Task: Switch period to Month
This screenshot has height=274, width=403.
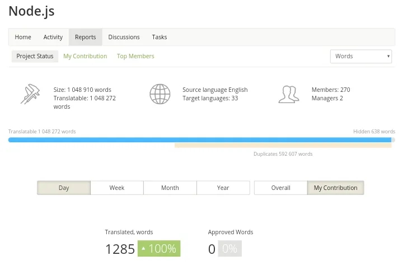Action: [x=170, y=188]
